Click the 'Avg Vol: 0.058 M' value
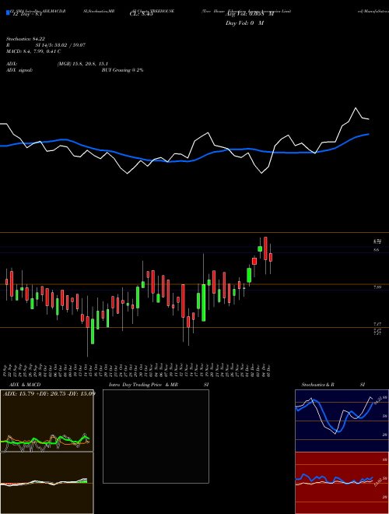The height and width of the screenshot is (514, 389). coord(250,14)
